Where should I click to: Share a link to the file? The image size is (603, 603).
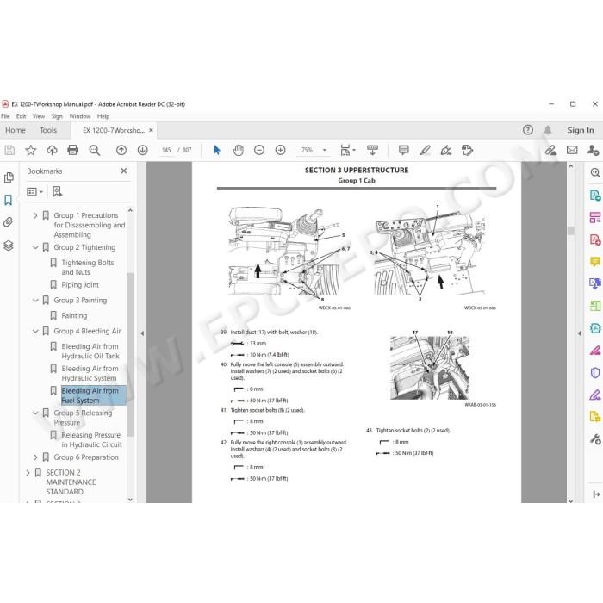550,150
